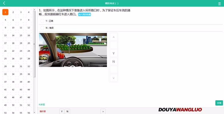Screen dimensions: 224x114
Task: Click Y button in bottom bar
Action: (62, 111)
